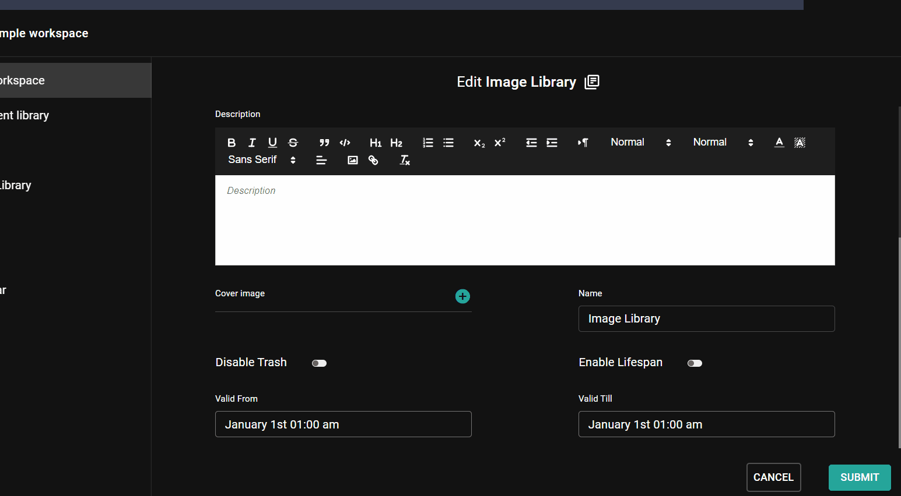The width and height of the screenshot is (901, 496).
Task: Click the library icon beside Edit Image Library
Action: [x=592, y=82]
